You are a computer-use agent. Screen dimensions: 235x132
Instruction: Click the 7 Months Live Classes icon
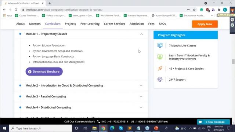(x=160, y=45)
